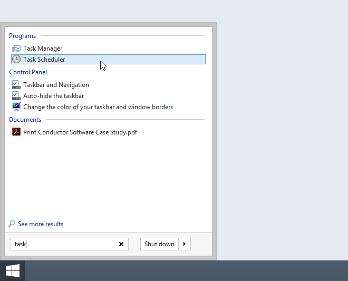The width and height of the screenshot is (348, 281).
Task: Open Print Conductor Software Case Study.pdf
Action: click(108, 132)
